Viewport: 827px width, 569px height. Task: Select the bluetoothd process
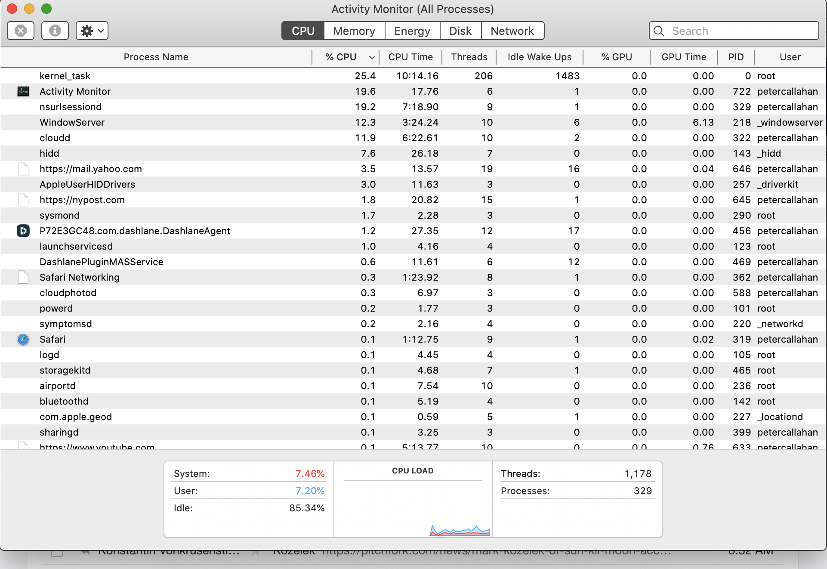point(413,401)
